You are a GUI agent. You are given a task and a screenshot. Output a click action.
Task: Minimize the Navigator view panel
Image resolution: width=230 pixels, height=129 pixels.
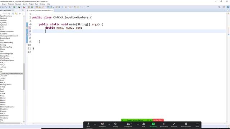click(20, 10)
